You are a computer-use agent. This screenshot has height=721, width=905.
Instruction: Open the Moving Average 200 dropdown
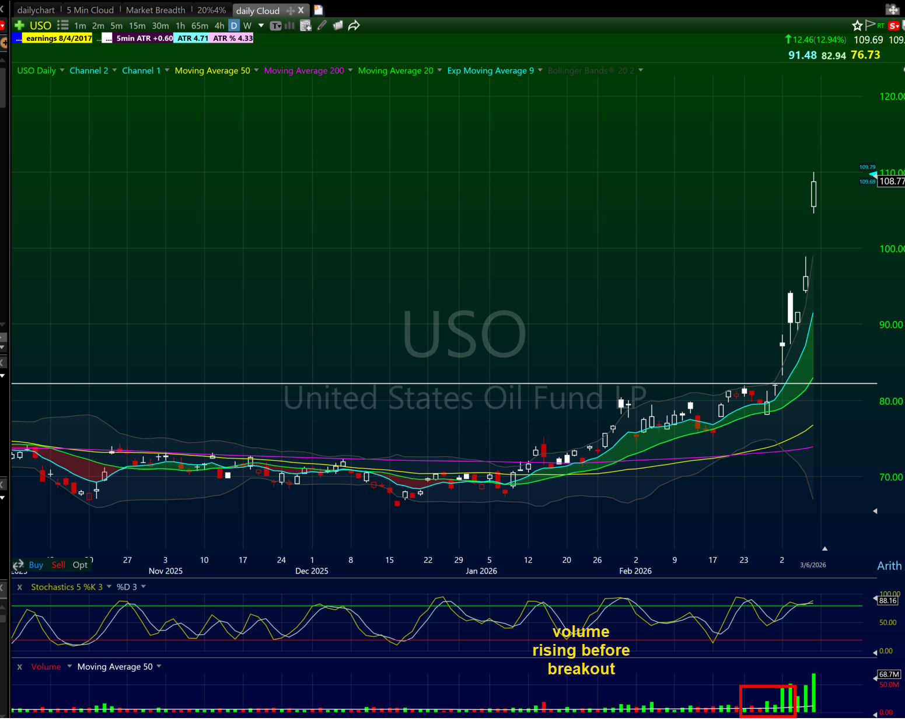(350, 70)
